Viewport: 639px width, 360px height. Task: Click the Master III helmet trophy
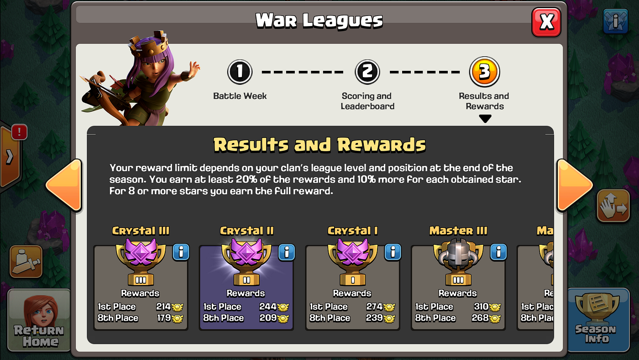coord(458,261)
